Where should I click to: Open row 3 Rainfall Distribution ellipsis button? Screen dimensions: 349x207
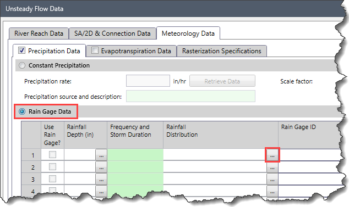272,179
